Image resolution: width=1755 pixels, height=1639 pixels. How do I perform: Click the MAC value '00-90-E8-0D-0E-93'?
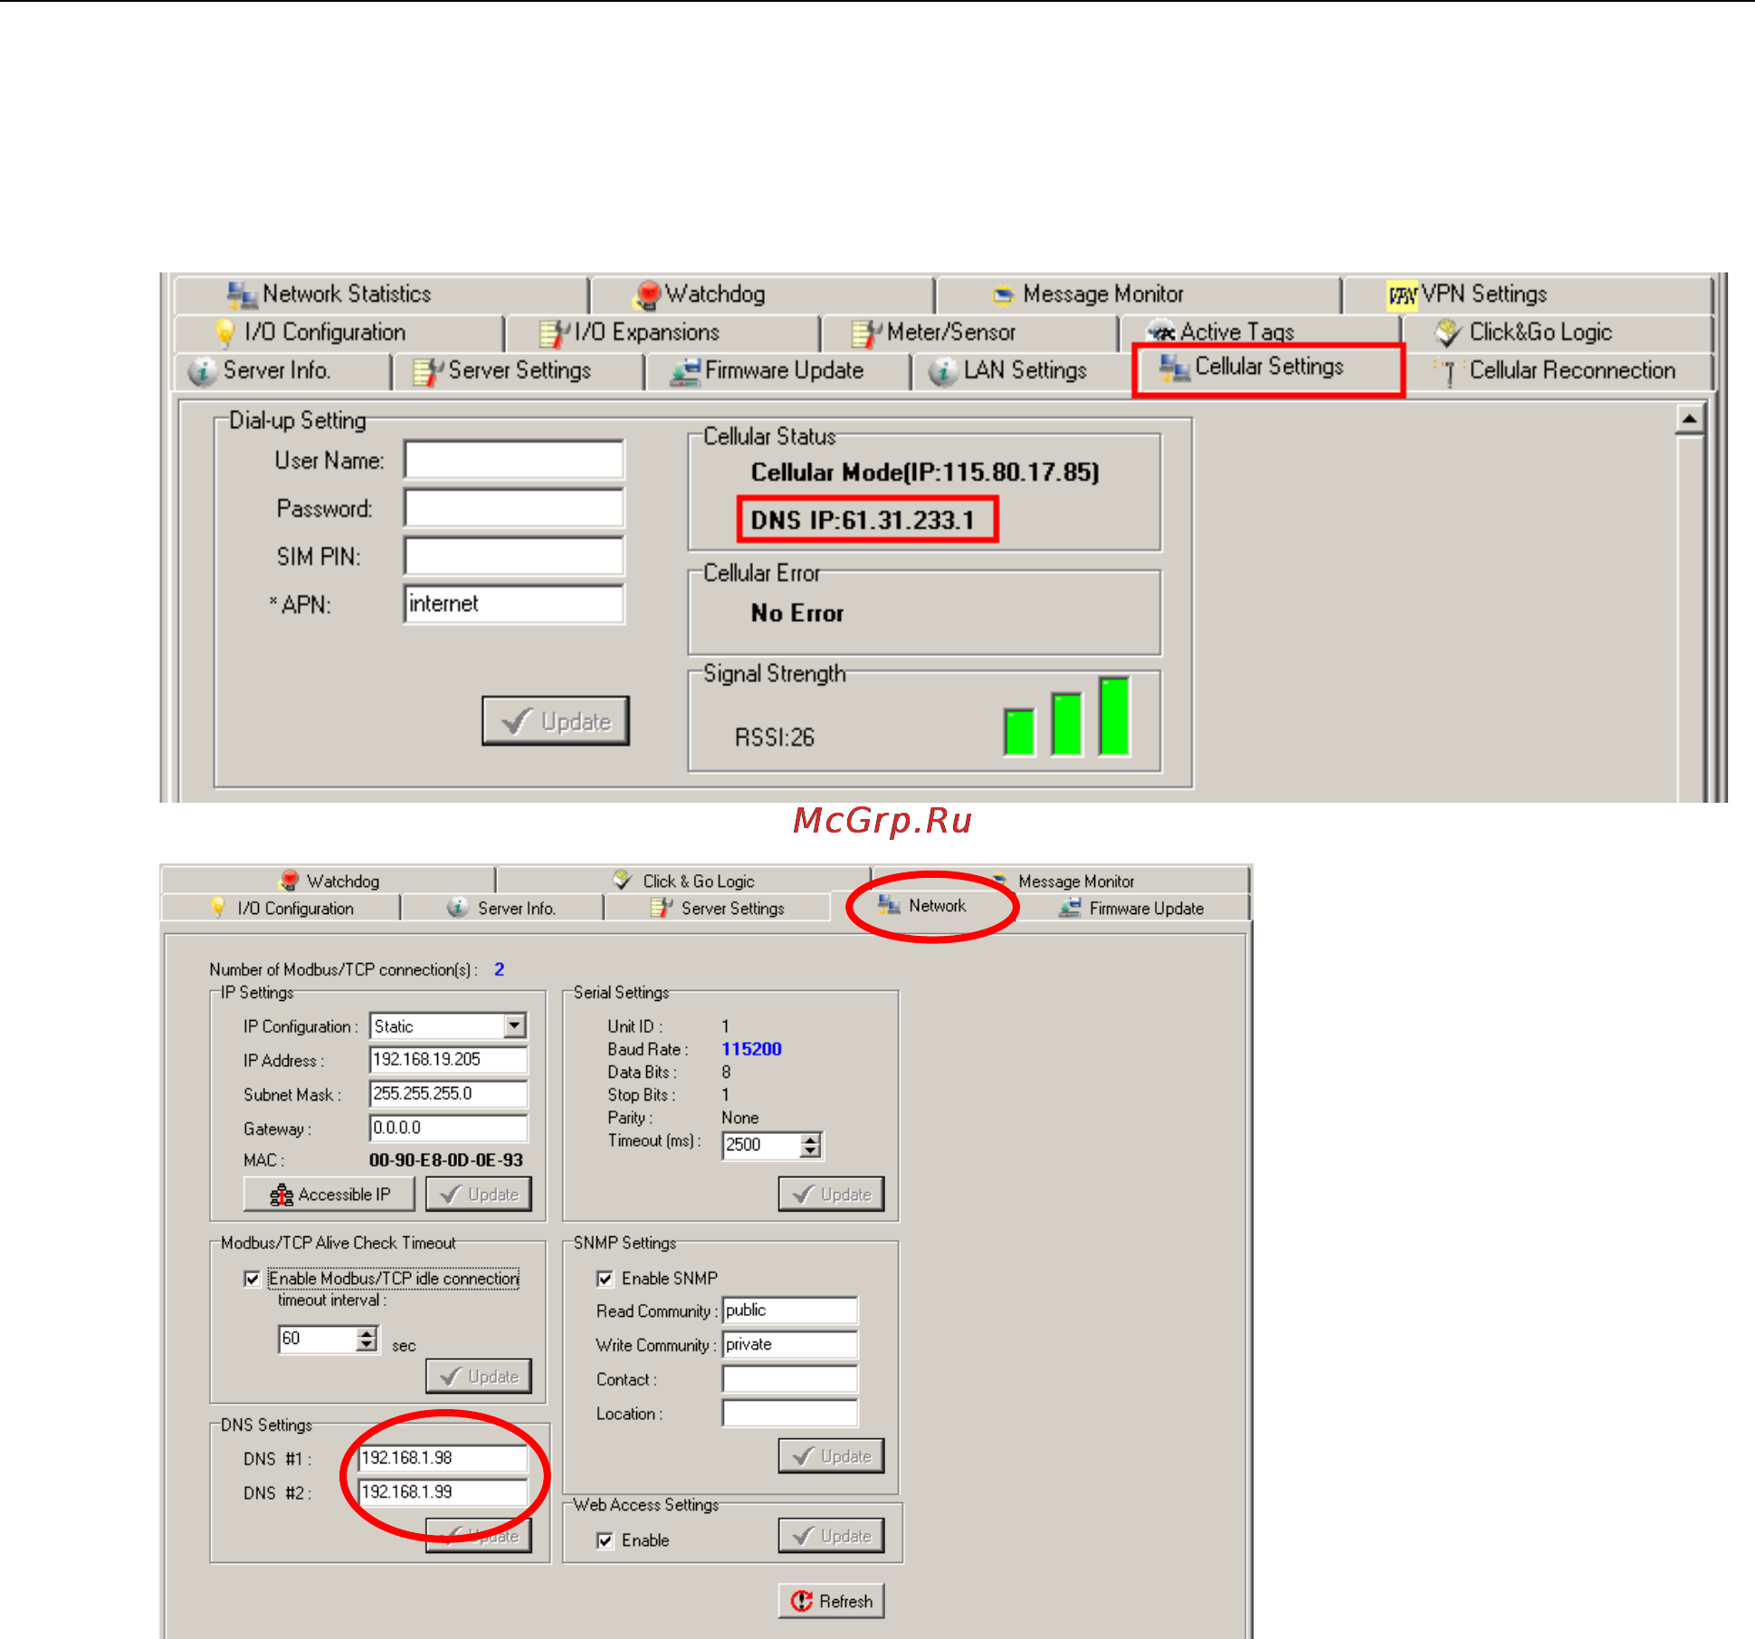[x=445, y=1160]
